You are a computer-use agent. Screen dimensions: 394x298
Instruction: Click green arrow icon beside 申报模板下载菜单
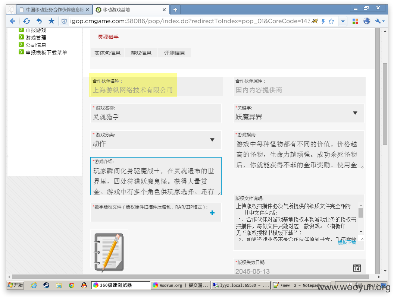point(21,52)
